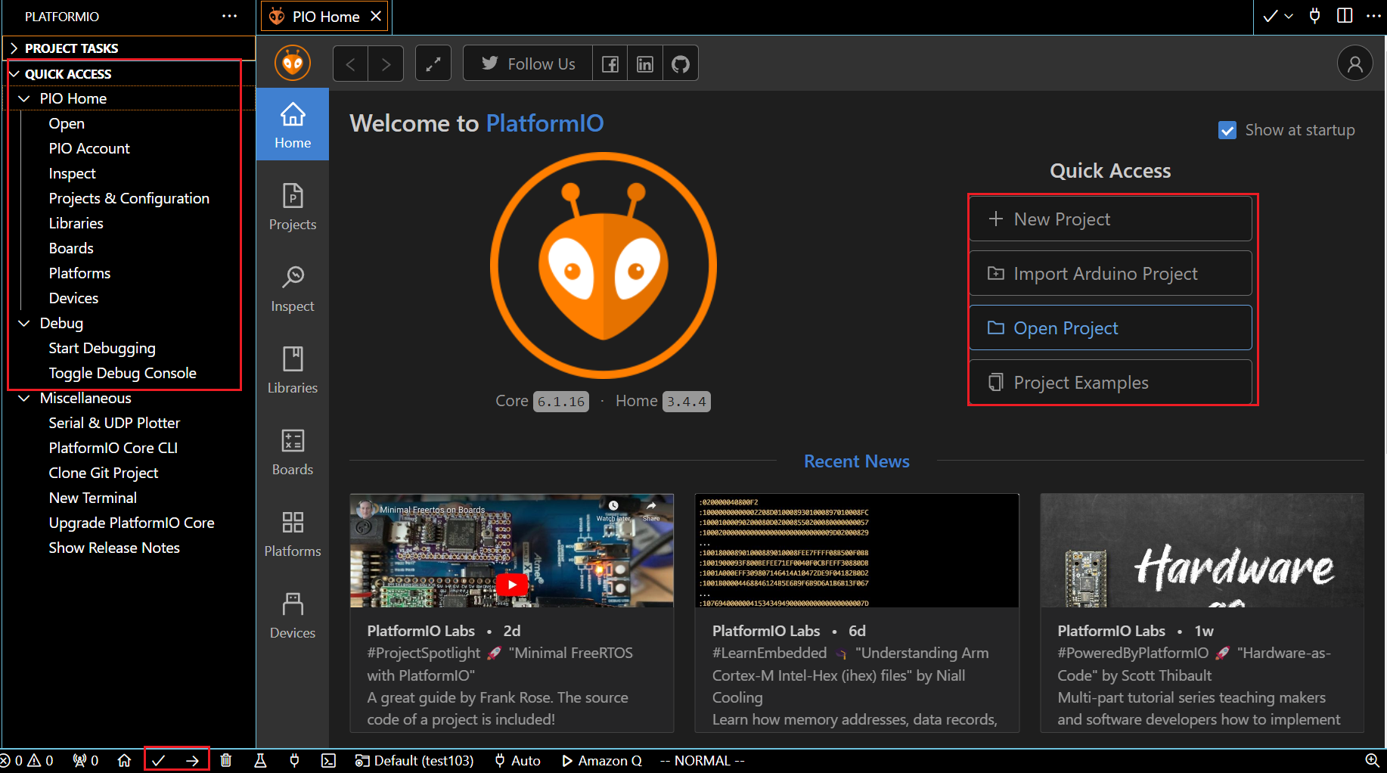Screen dimensions: 1387x773
Task: Expand the PROJECT TASKS section
Action: coord(129,48)
